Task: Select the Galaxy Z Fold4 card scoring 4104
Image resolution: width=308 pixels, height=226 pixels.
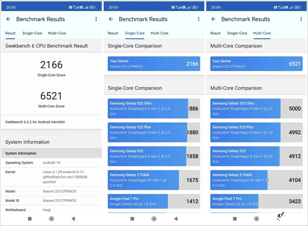Action: 257,180
